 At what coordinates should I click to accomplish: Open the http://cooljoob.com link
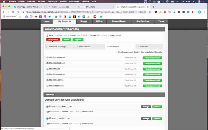coord(57,63)
